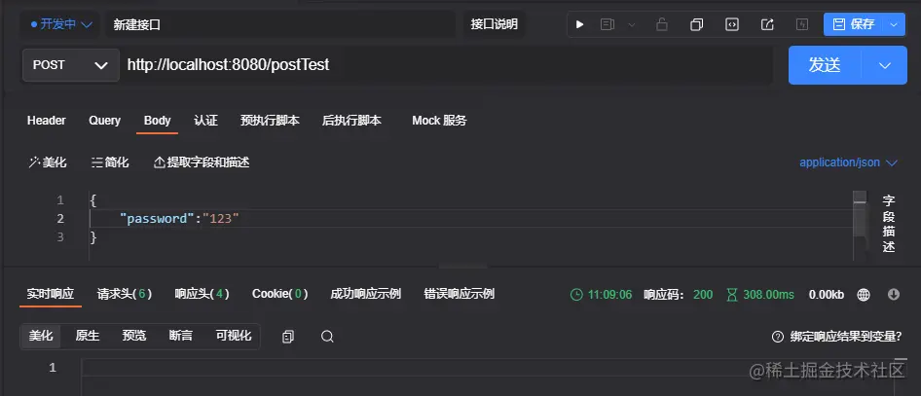Open the Cookie(0) tab

[x=280, y=294]
